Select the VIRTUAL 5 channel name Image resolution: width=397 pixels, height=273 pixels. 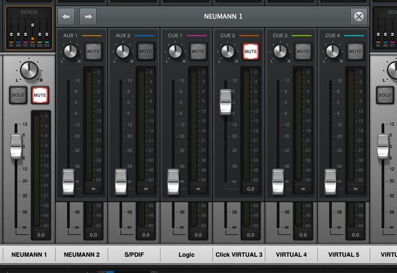click(x=344, y=254)
